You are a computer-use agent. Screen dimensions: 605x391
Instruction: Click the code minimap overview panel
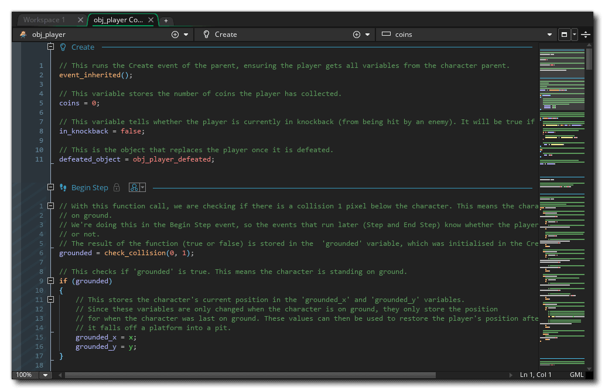562,206
